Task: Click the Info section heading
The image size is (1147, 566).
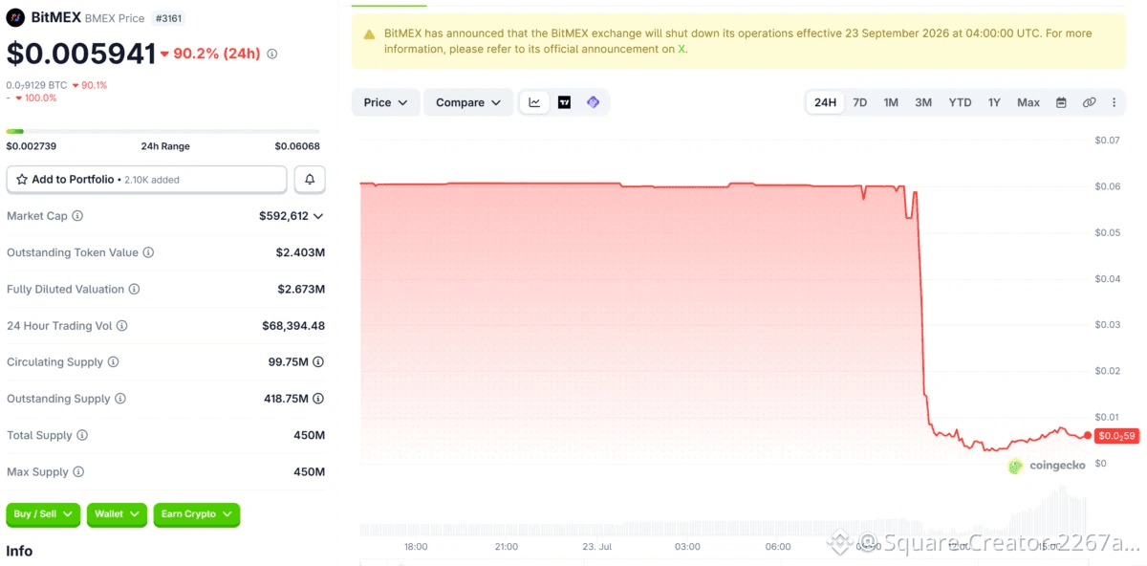Action: (19, 552)
